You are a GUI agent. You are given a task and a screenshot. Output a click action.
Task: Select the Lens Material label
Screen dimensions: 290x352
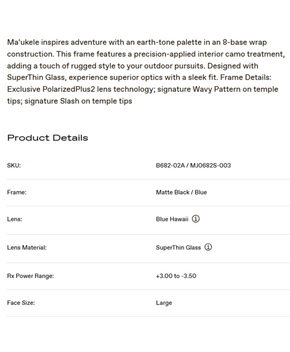click(x=27, y=248)
